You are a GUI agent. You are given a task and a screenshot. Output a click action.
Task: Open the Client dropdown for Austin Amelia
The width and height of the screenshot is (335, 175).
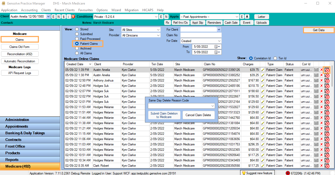pyautogui.click(x=48, y=17)
